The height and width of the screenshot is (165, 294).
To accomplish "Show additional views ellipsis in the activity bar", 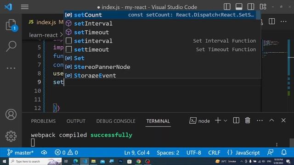I will point(11,68).
